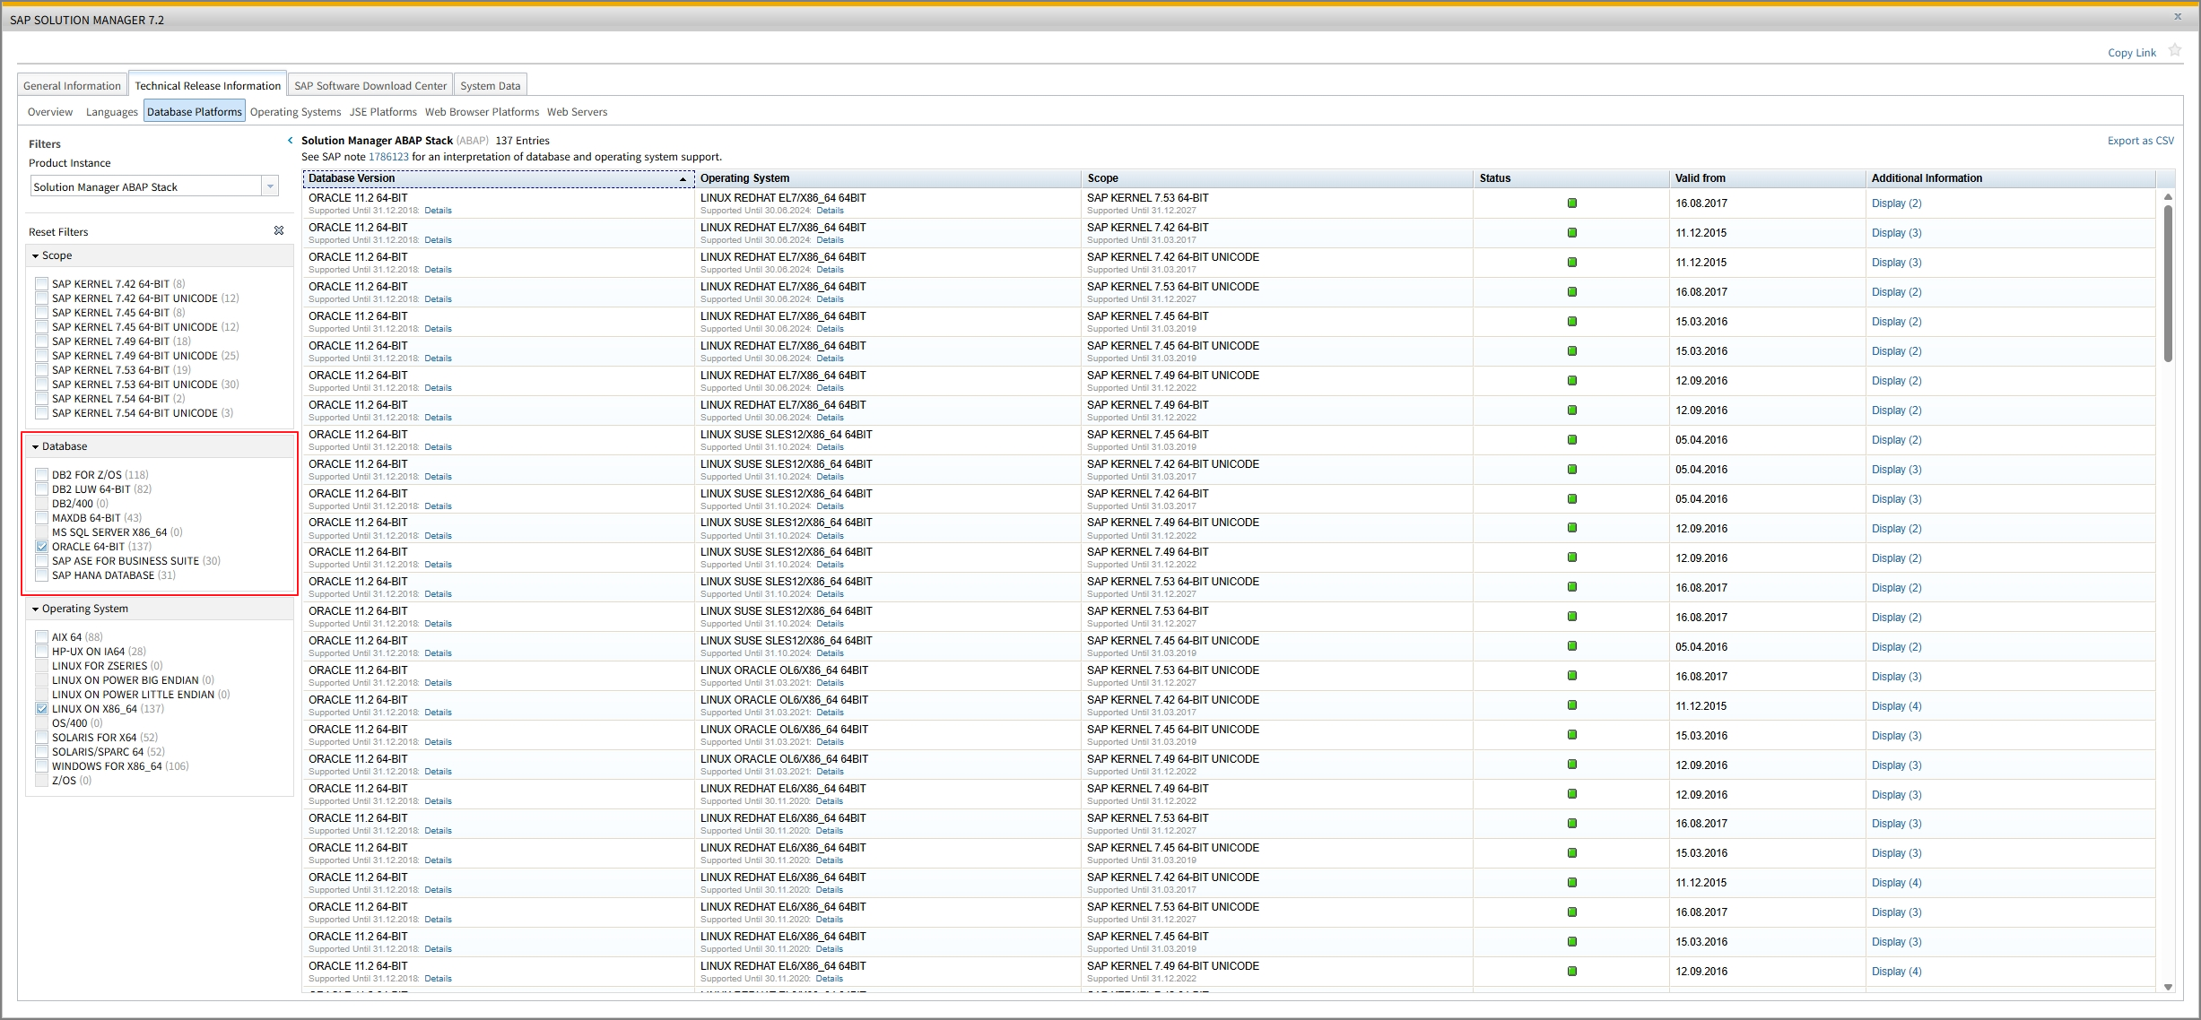Collapse the Operating System filter section
Image resolution: width=2201 pixels, height=1020 pixels.
point(36,609)
